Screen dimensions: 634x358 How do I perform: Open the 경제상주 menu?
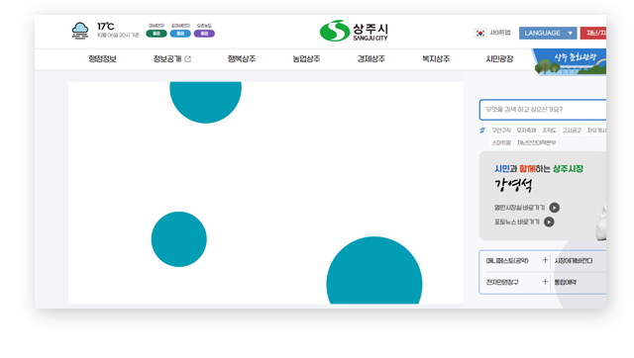click(x=370, y=59)
